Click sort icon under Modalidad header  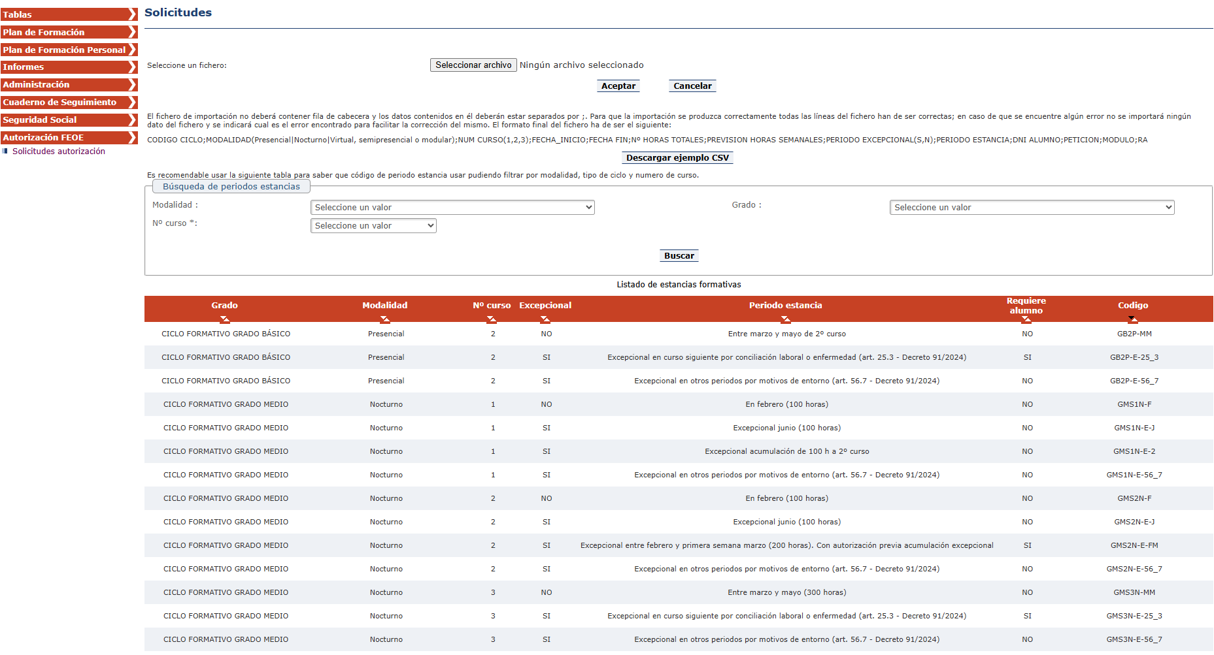click(x=384, y=319)
